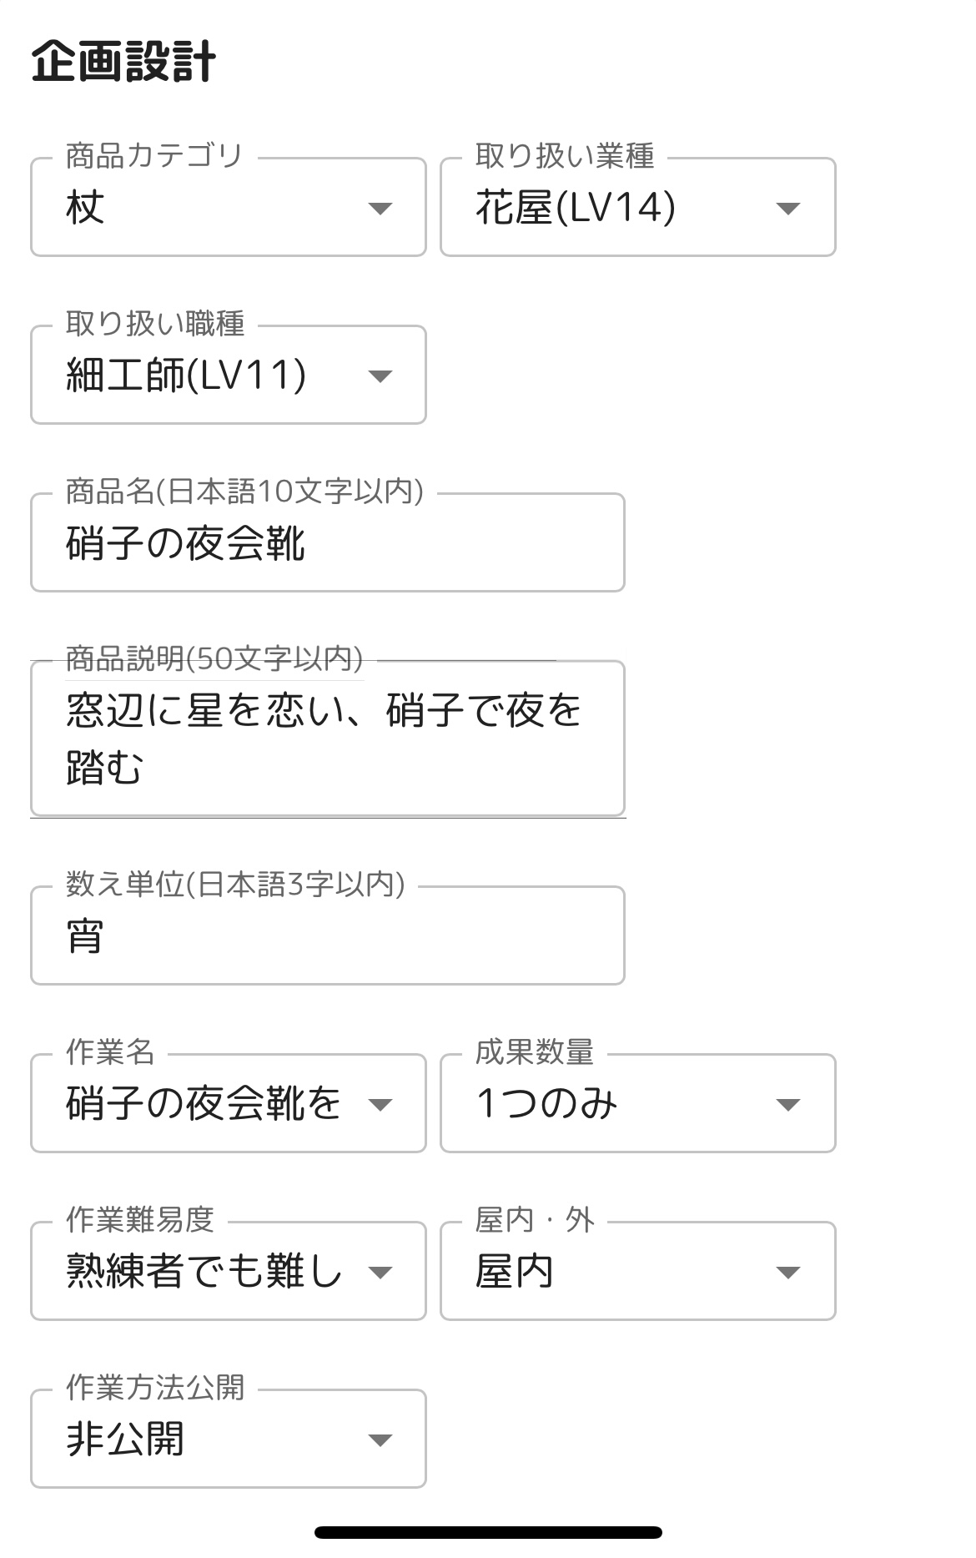The width and height of the screenshot is (976, 1558).
Task: Click the arrow icon beside 細工師(LV11)
Action: (x=380, y=376)
